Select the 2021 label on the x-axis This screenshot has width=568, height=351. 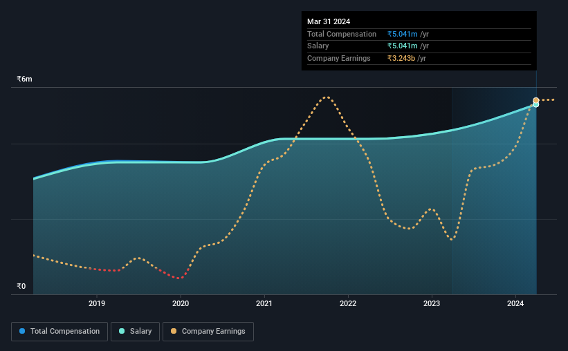coord(264,303)
